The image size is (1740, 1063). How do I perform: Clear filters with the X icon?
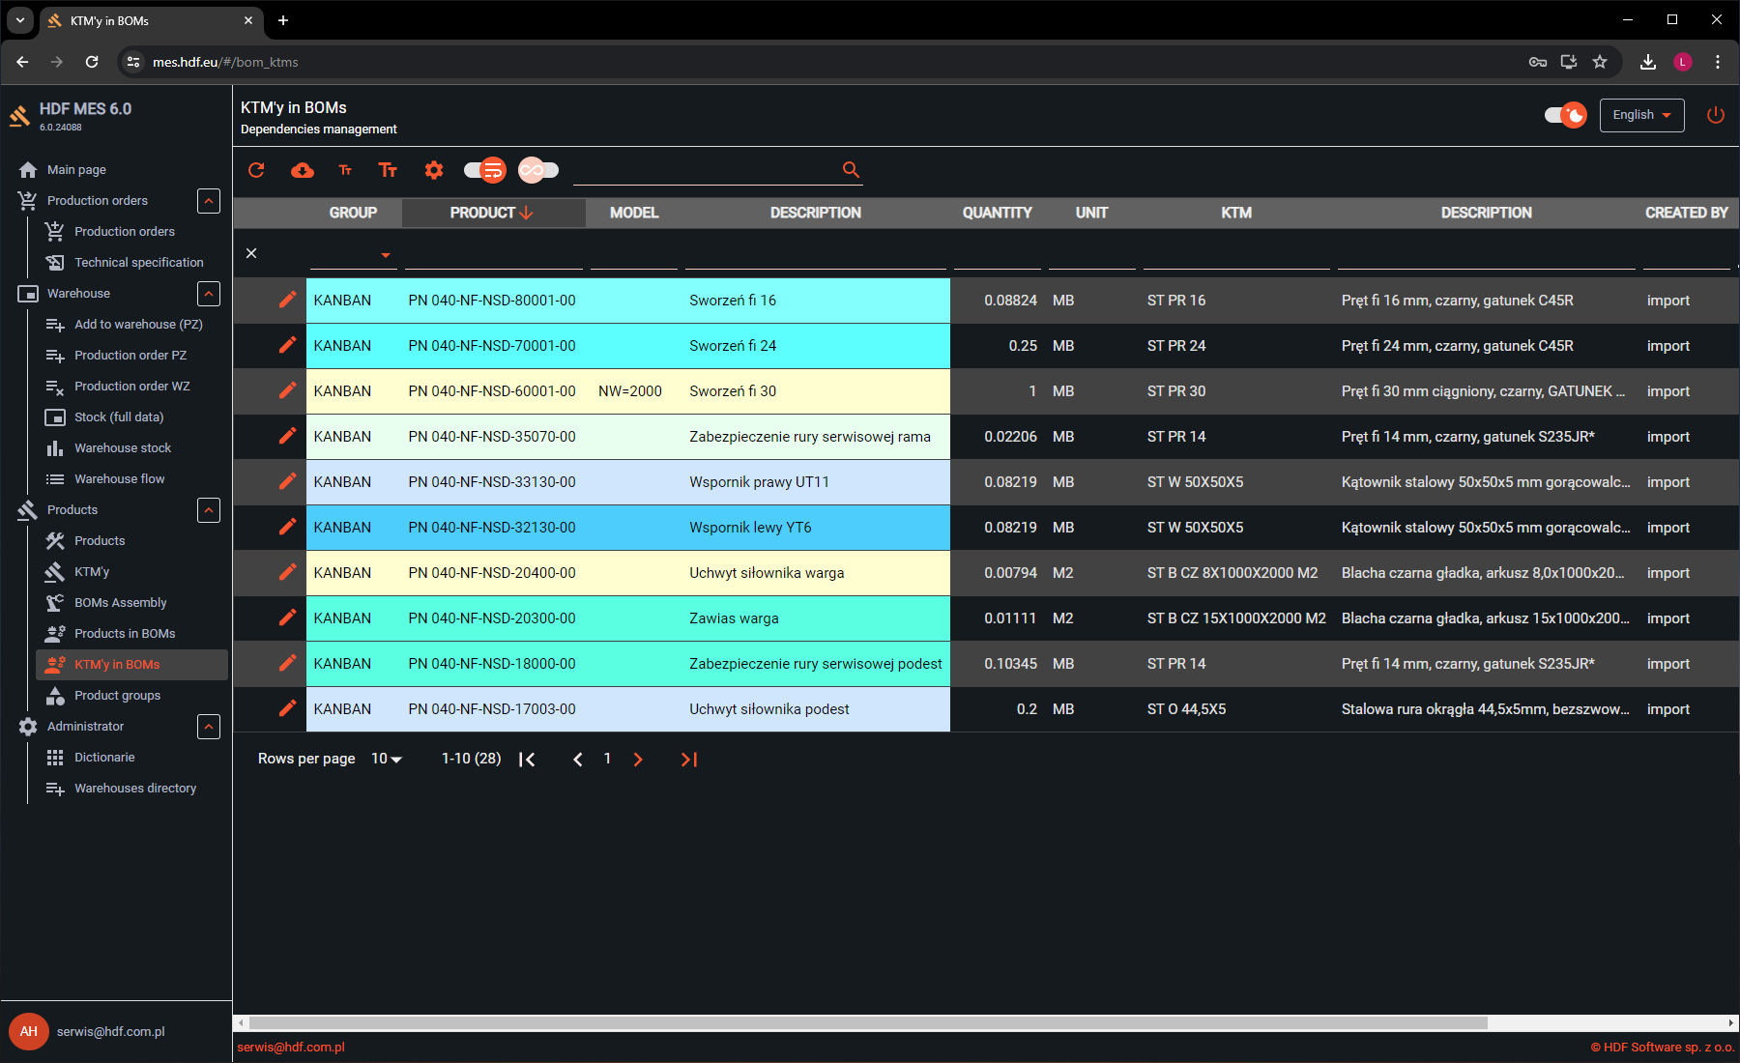pos(251,253)
